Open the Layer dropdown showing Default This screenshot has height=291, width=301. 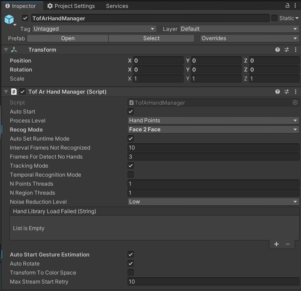click(x=239, y=29)
